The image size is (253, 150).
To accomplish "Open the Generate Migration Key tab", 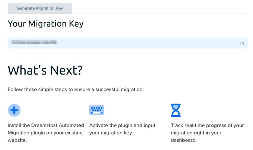I will coord(40,8).
